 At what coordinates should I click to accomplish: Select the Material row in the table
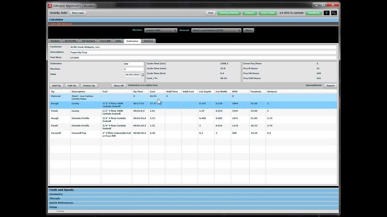193,97
